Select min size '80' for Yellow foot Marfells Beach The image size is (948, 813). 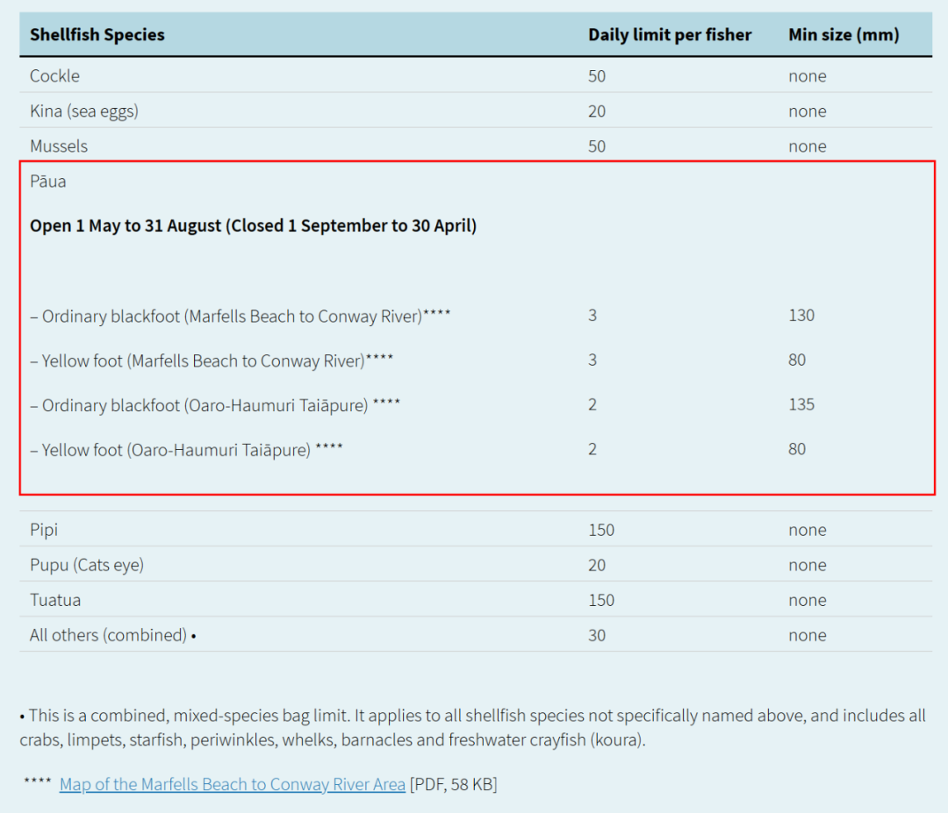(x=797, y=360)
